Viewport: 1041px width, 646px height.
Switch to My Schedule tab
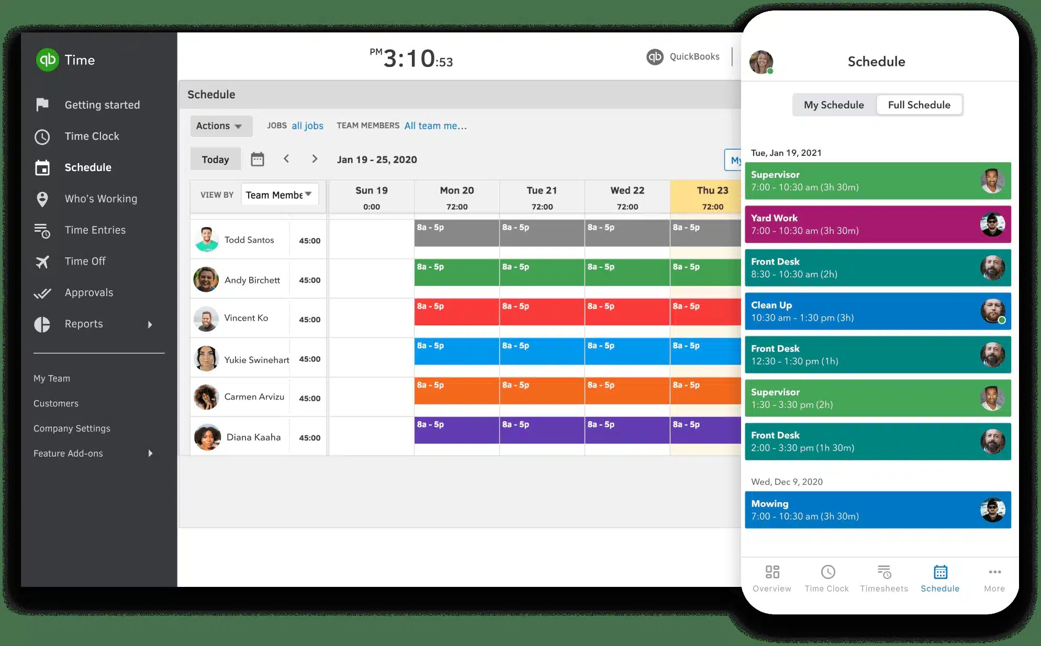tap(832, 104)
